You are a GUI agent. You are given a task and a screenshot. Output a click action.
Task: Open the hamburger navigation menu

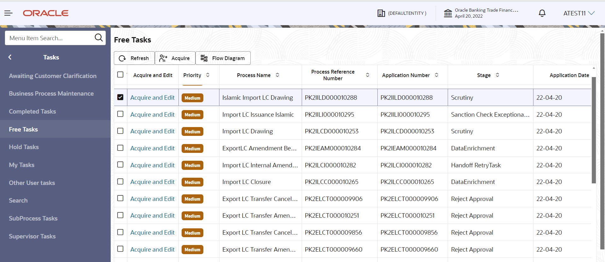click(x=9, y=13)
